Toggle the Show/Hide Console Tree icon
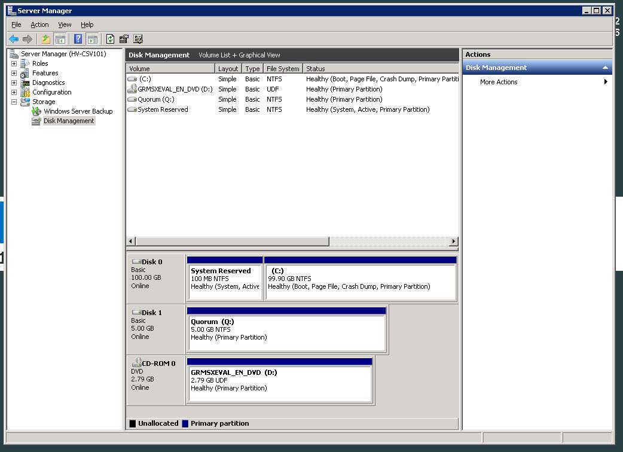 pyautogui.click(x=60, y=39)
